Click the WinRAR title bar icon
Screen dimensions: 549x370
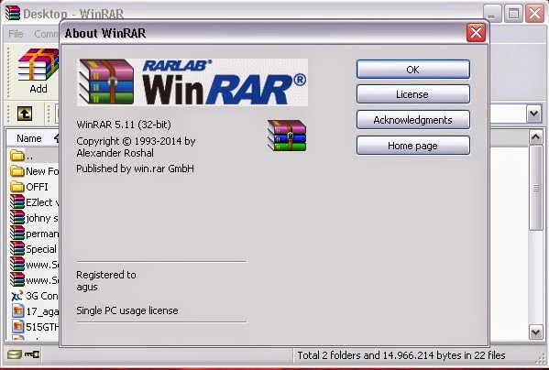pos(13,13)
